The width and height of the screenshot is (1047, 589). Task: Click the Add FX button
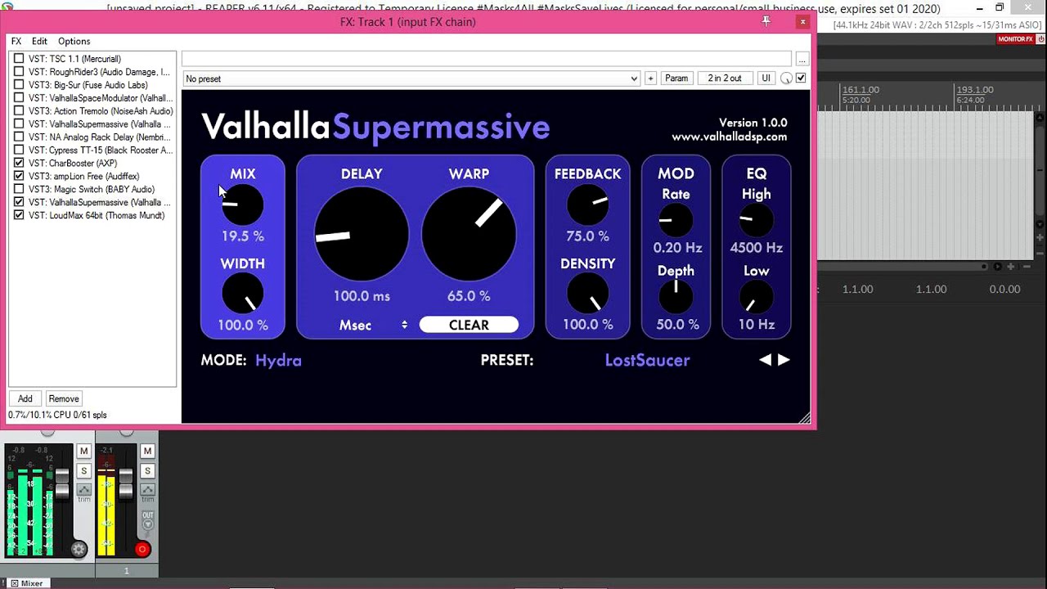coord(25,398)
